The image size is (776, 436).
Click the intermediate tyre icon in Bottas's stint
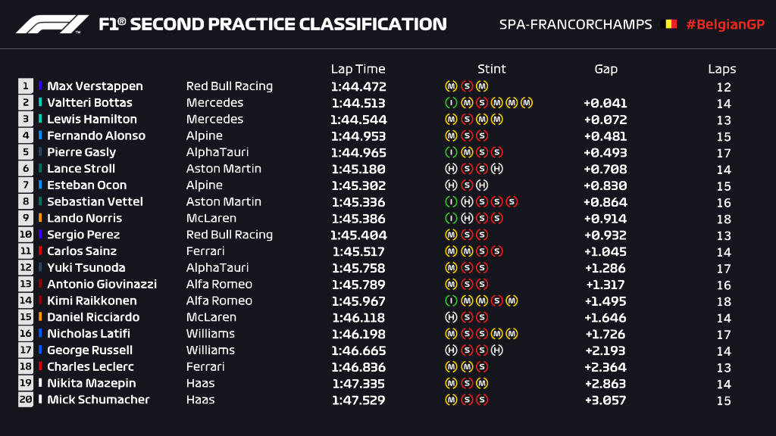point(451,103)
